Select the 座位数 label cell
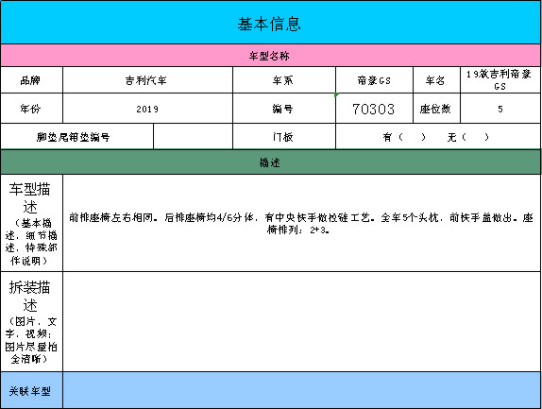Screen dimensions: 542x409 (x=436, y=109)
